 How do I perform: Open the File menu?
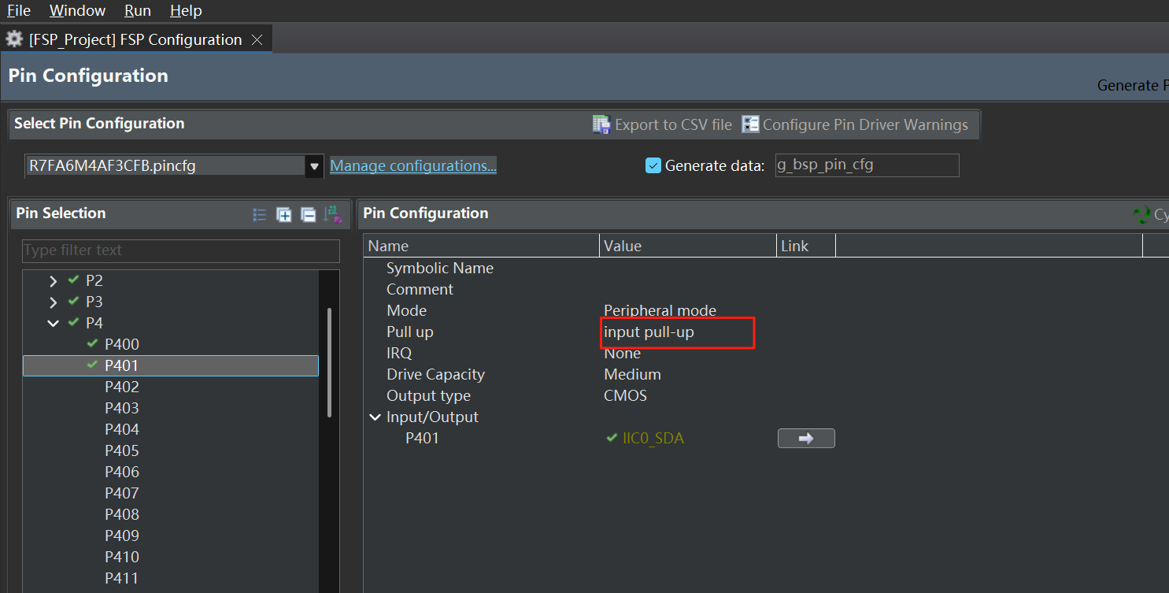click(x=19, y=10)
